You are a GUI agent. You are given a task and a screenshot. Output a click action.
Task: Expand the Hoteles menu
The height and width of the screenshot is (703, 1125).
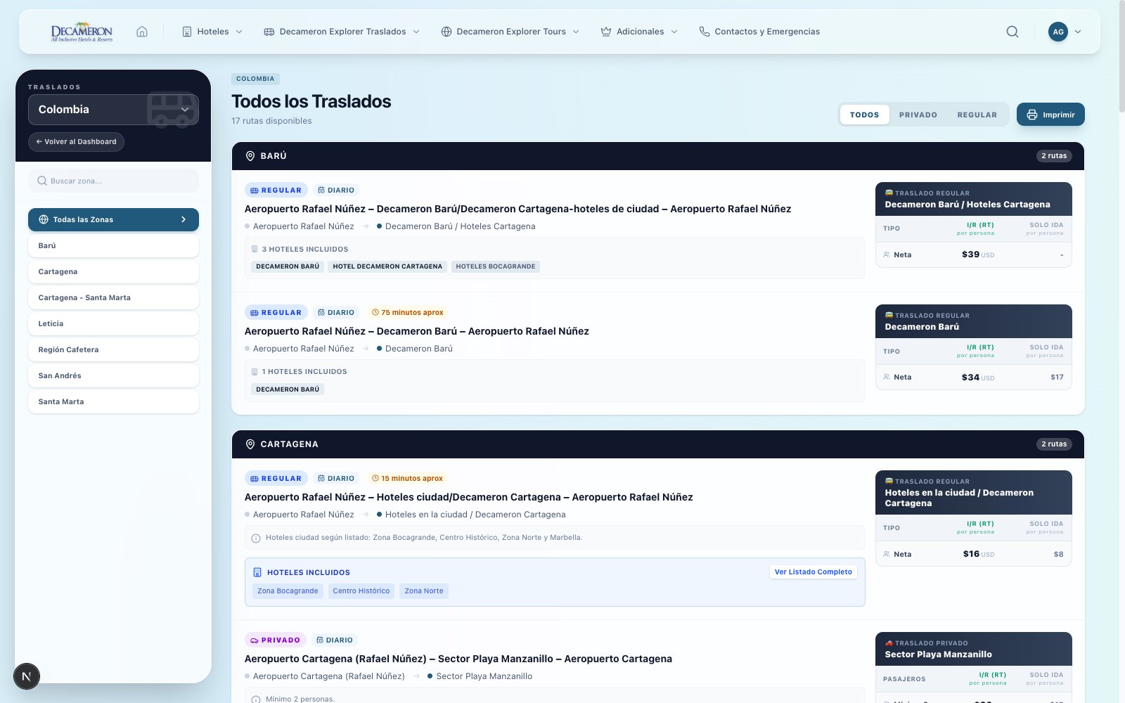tap(212, 32)
